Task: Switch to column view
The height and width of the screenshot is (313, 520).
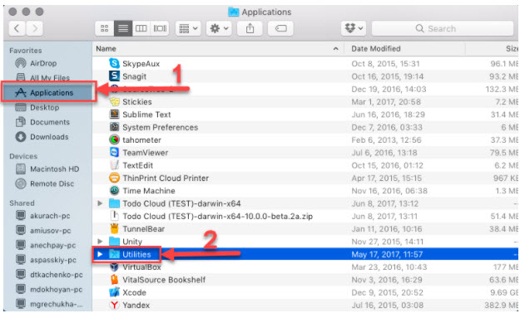Action: coord(141,28)
